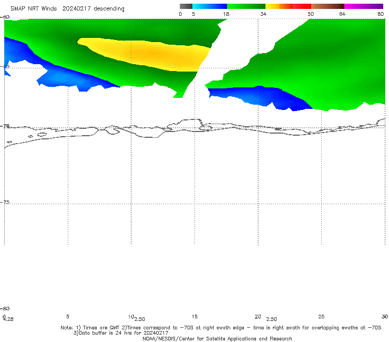
Task: Click the longitude axis label "10"
Action: [x=131, y=317]
